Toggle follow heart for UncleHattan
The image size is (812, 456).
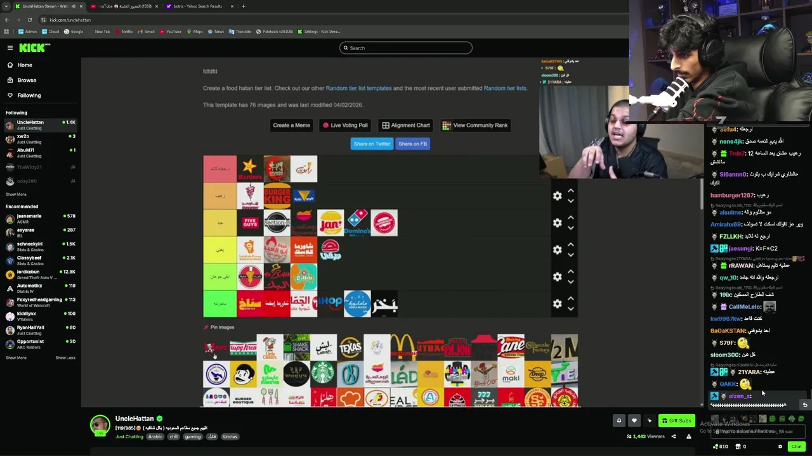point(634,421)
